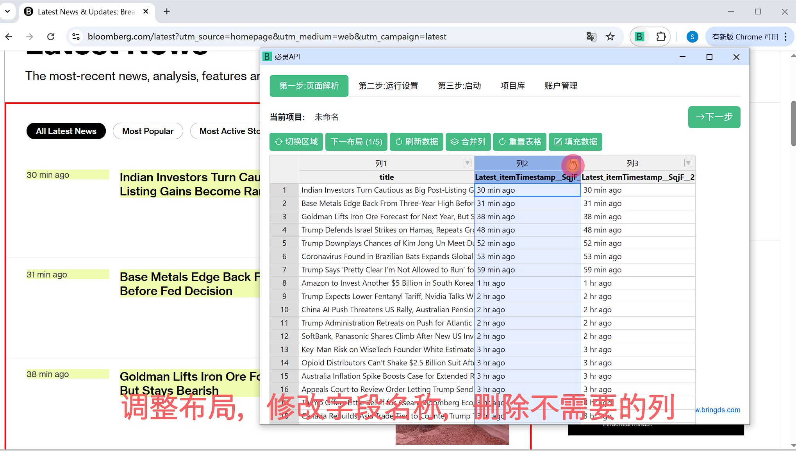796x451 pixels.
Task: Open the Chrome extensions puzzle icon
Action: pos(661,37)
